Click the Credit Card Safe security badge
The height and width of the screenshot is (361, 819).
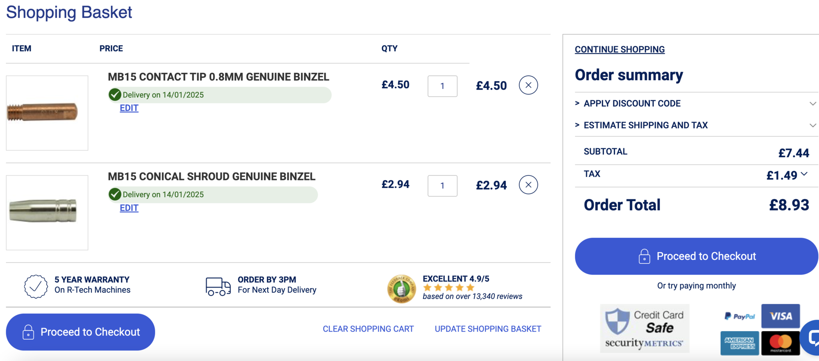coord(645,328)
